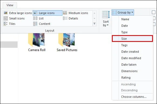This screenshot has width=157, height=104.
Task: Group files by Type
Action: [x=132, y=32]
